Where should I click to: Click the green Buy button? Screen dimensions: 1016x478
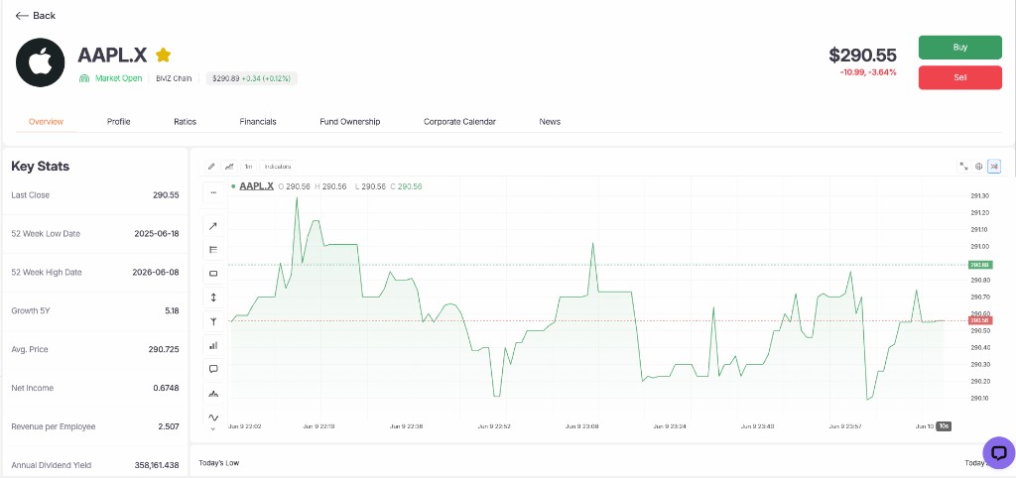click(x=960, y=48)
